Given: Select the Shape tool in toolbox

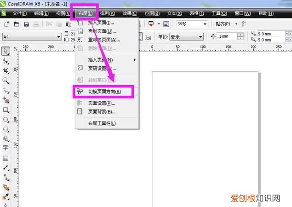Looking at the screenshot, I should tap(6, 61).
